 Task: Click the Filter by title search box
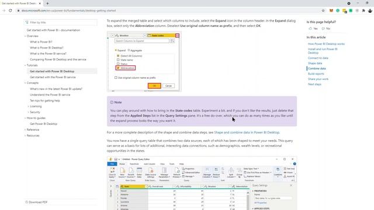[61, 22]
